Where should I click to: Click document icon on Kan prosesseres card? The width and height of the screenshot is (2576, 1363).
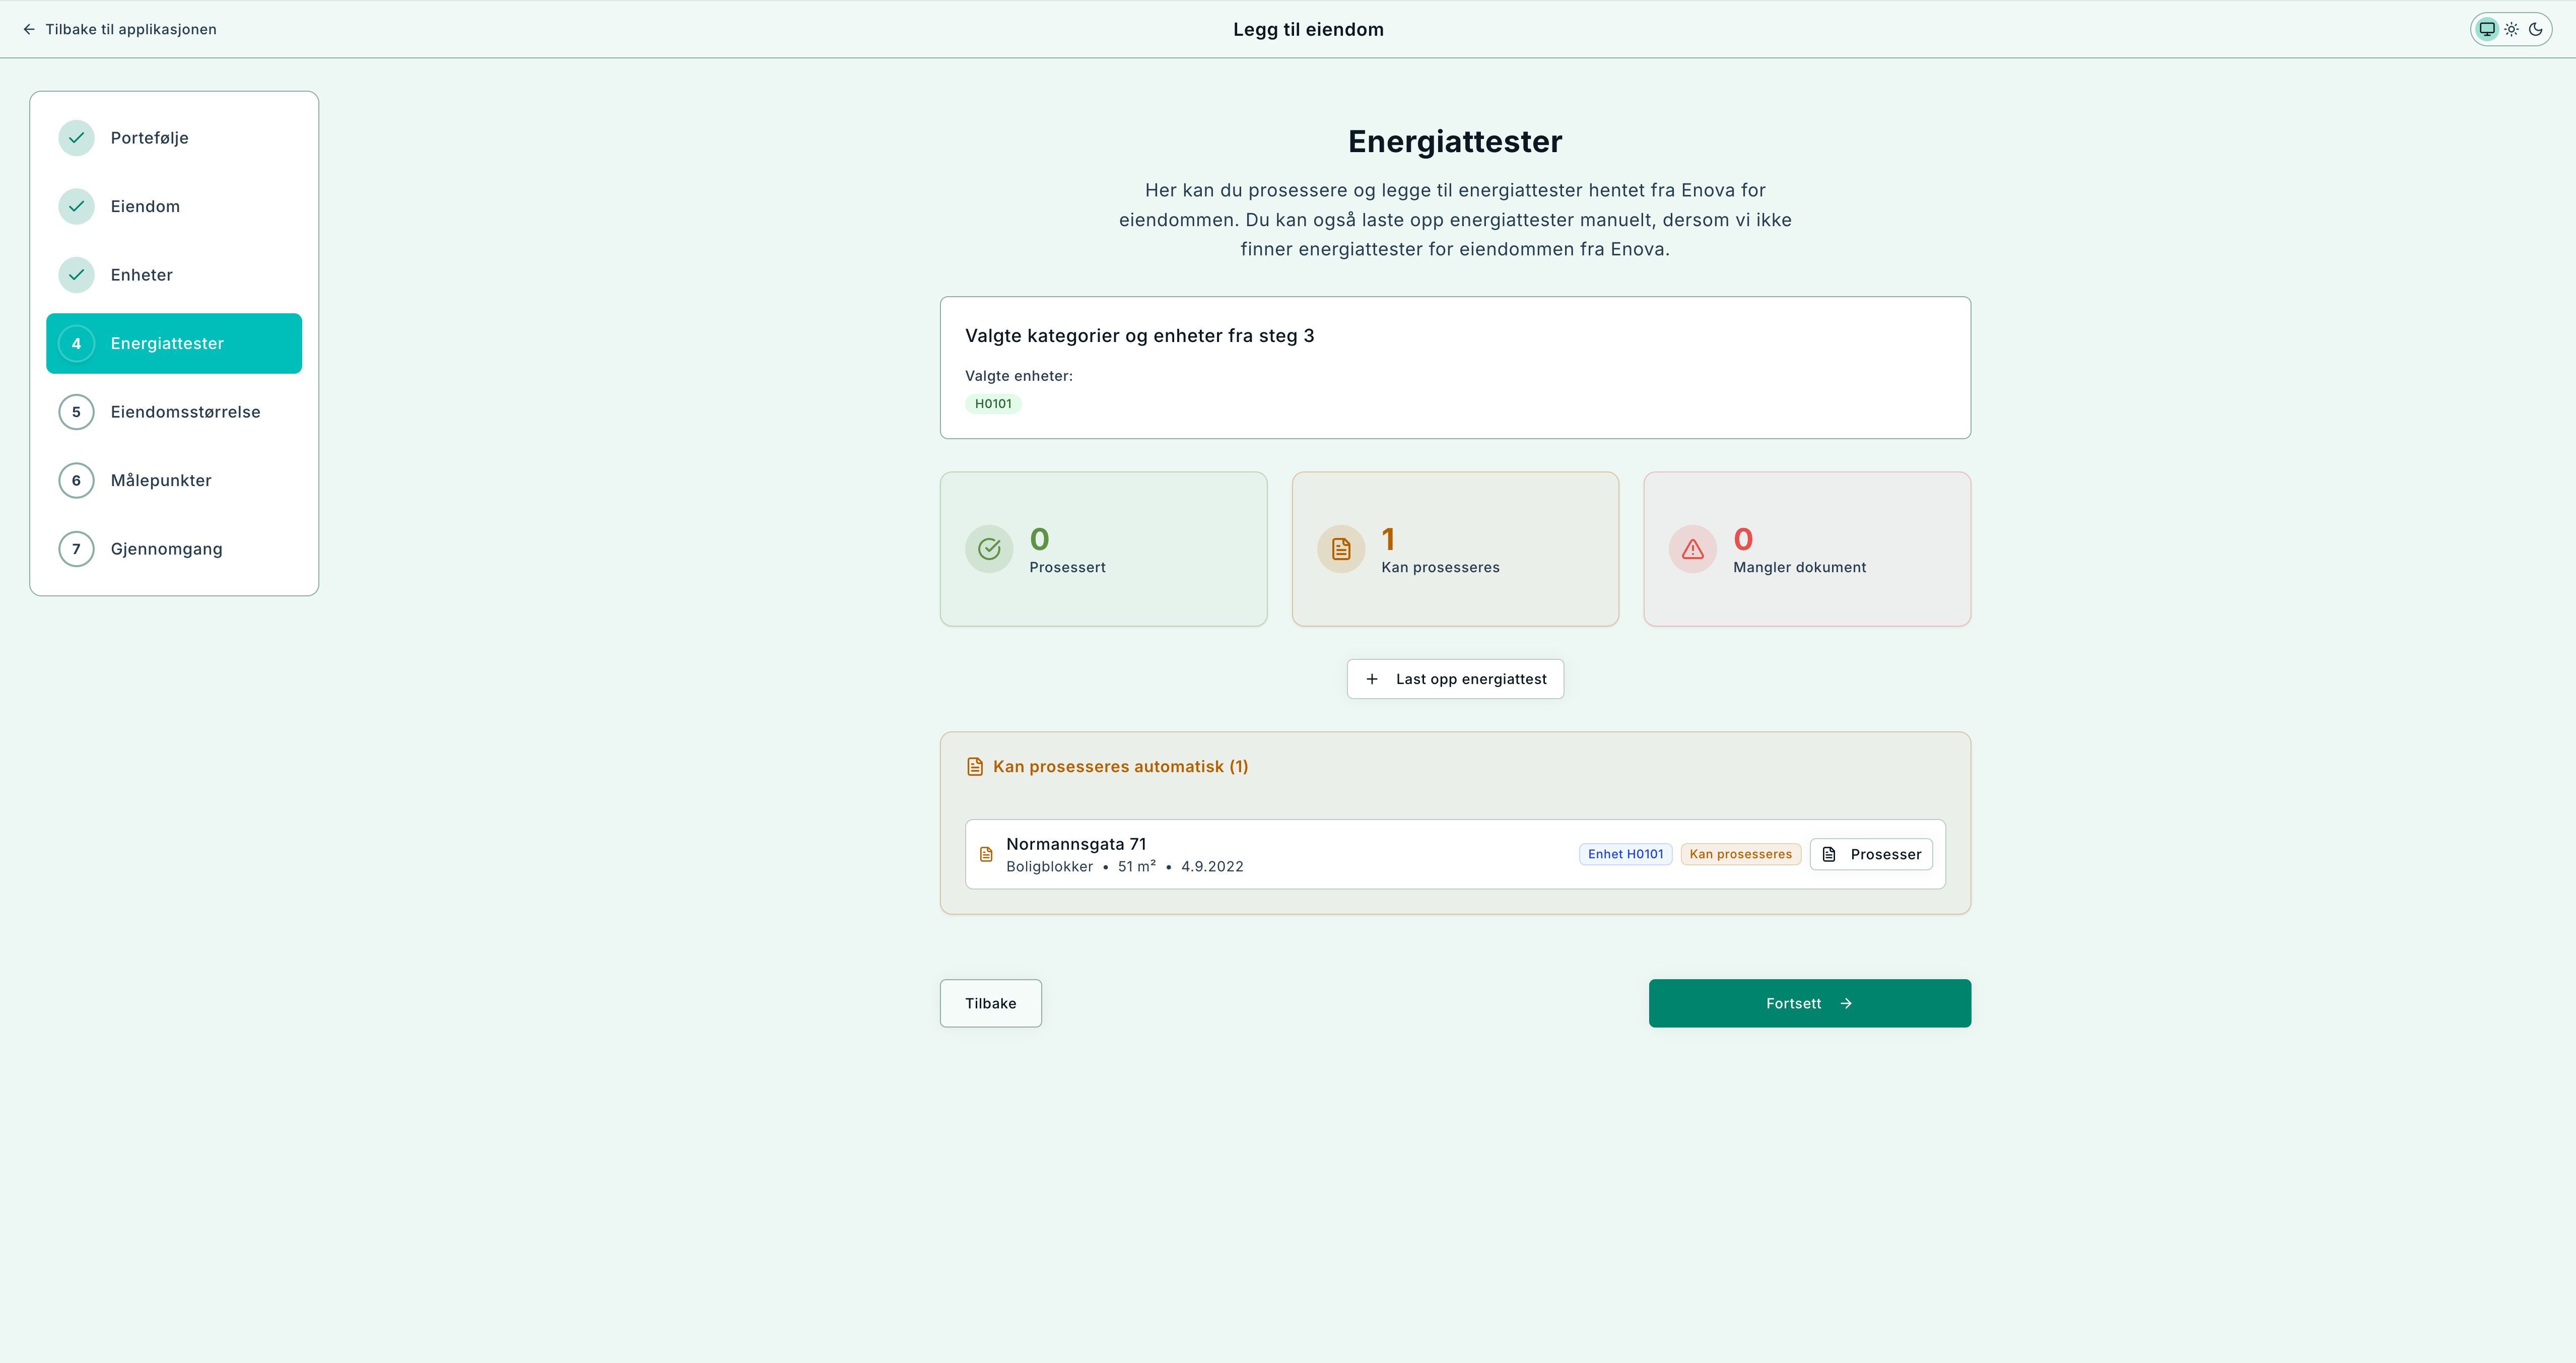coord(1341,549)
